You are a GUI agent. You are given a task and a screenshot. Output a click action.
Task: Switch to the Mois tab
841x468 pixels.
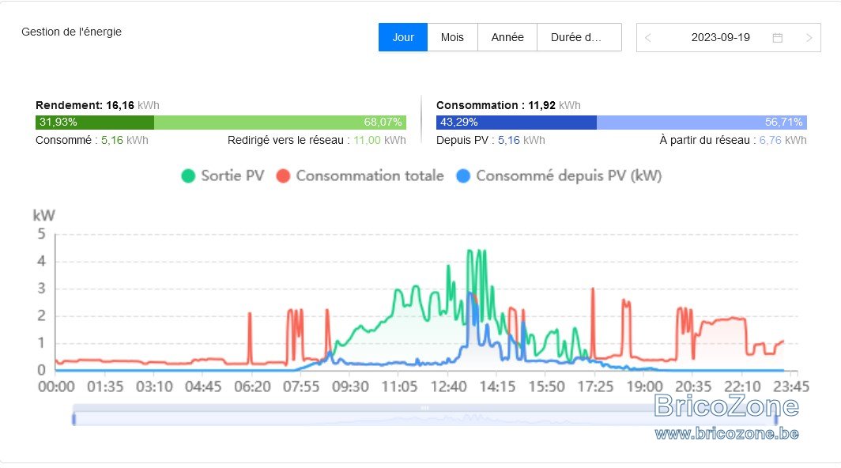coord(452,37)
